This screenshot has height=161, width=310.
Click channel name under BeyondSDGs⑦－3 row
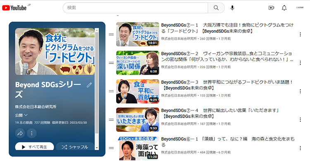(179, 96)
